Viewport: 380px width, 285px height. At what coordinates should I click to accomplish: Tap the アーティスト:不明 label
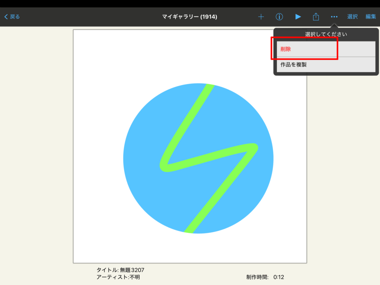pyautogui.click(x=118, y=277)
